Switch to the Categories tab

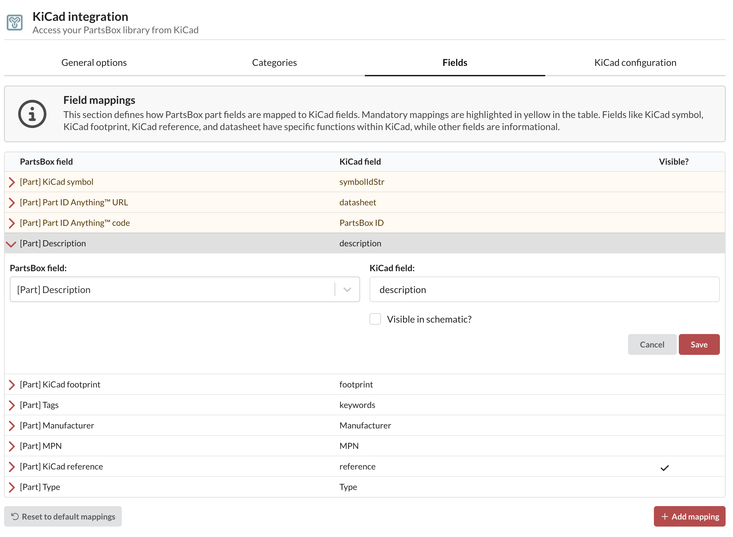click(x=275, y=63)
